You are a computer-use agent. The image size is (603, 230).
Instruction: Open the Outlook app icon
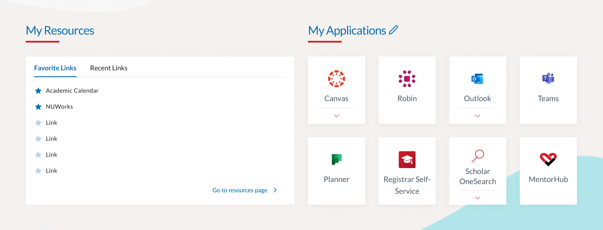(x=477, y=79)
